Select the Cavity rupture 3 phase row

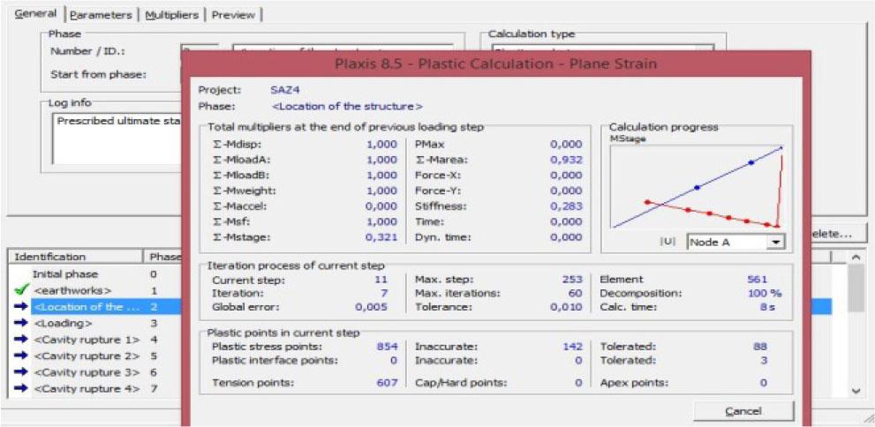86,373
